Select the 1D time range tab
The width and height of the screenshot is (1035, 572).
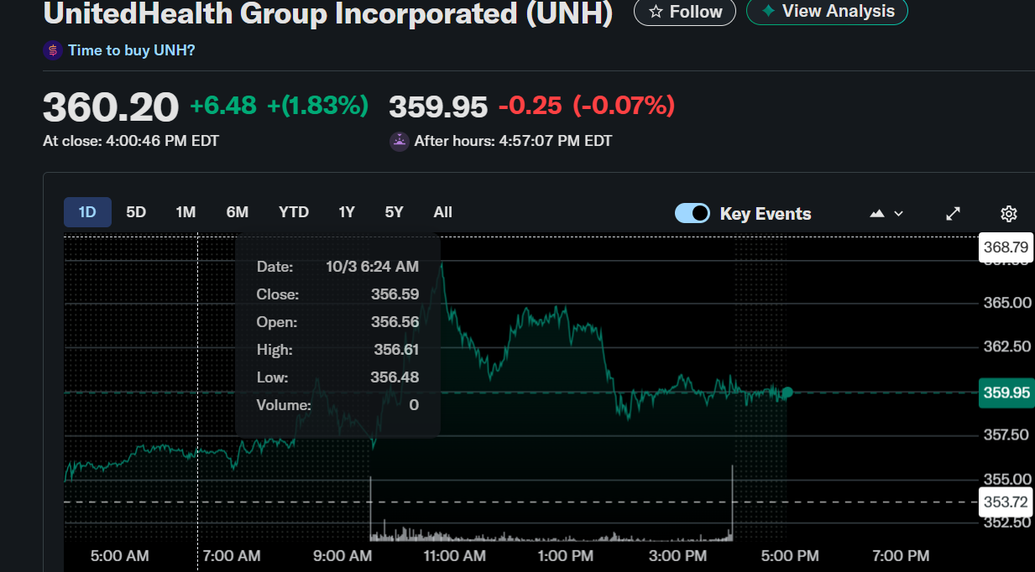pyautogui.click(x=87, y=212)
